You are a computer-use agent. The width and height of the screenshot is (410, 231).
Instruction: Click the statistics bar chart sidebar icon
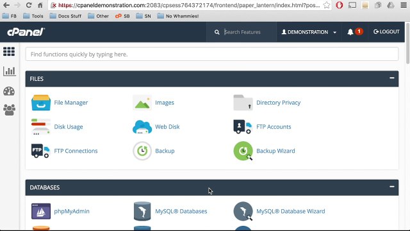click(10, 71)
